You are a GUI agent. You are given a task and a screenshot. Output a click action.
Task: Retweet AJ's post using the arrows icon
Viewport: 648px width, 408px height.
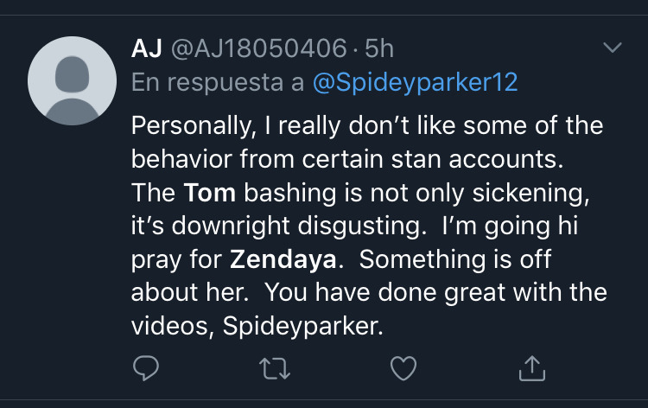[x=275, y=368]
